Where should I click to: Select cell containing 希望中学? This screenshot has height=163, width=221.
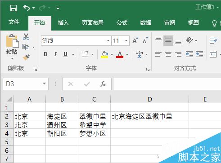pyautogui.click(x=94, y=125)
